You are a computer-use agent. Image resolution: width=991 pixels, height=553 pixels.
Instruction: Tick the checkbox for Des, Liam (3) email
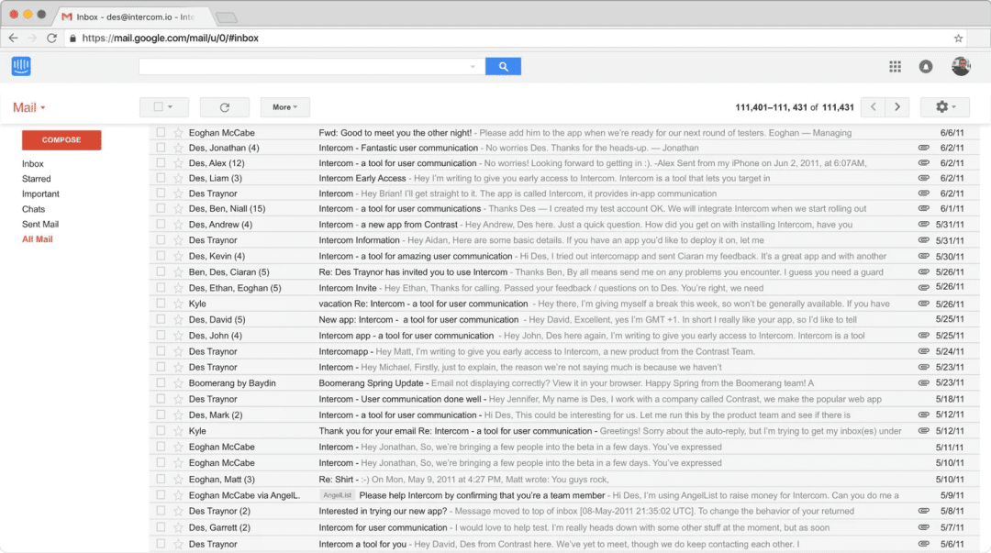pyautogui.click(x=161, y=178)
